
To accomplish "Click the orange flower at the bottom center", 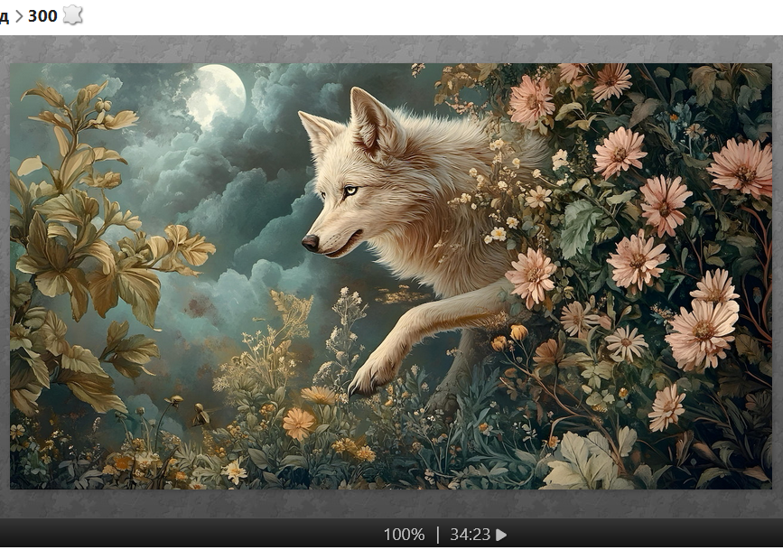I will click(298, 422).
